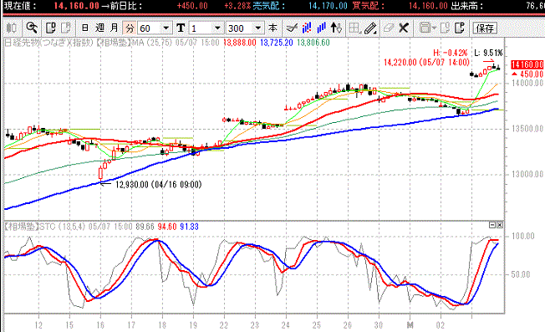Click the +3.28% percent change
Image resolution: width=545 pixels, height=332 pixels.
coord(237,6)
